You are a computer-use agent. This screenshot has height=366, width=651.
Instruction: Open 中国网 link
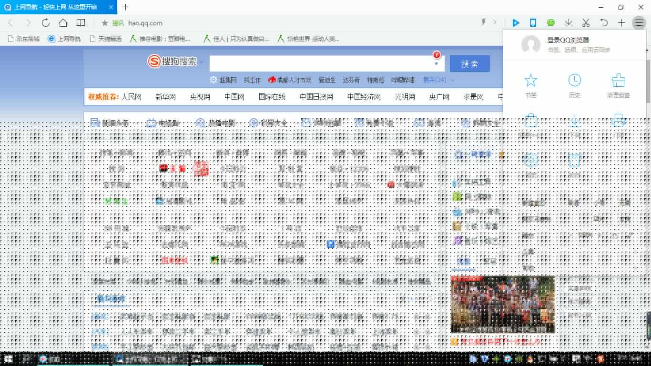click(x=234, y=97)
